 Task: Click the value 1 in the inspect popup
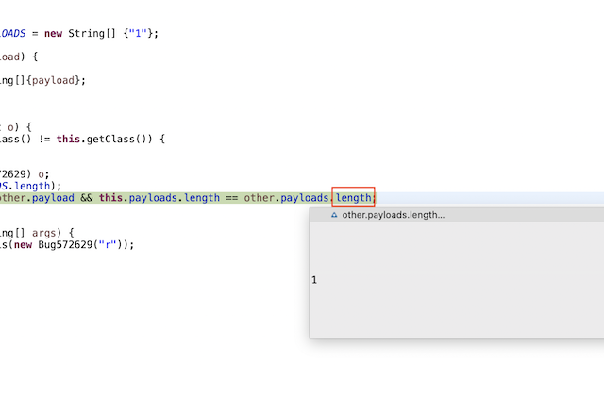click(x=314, y=280)
